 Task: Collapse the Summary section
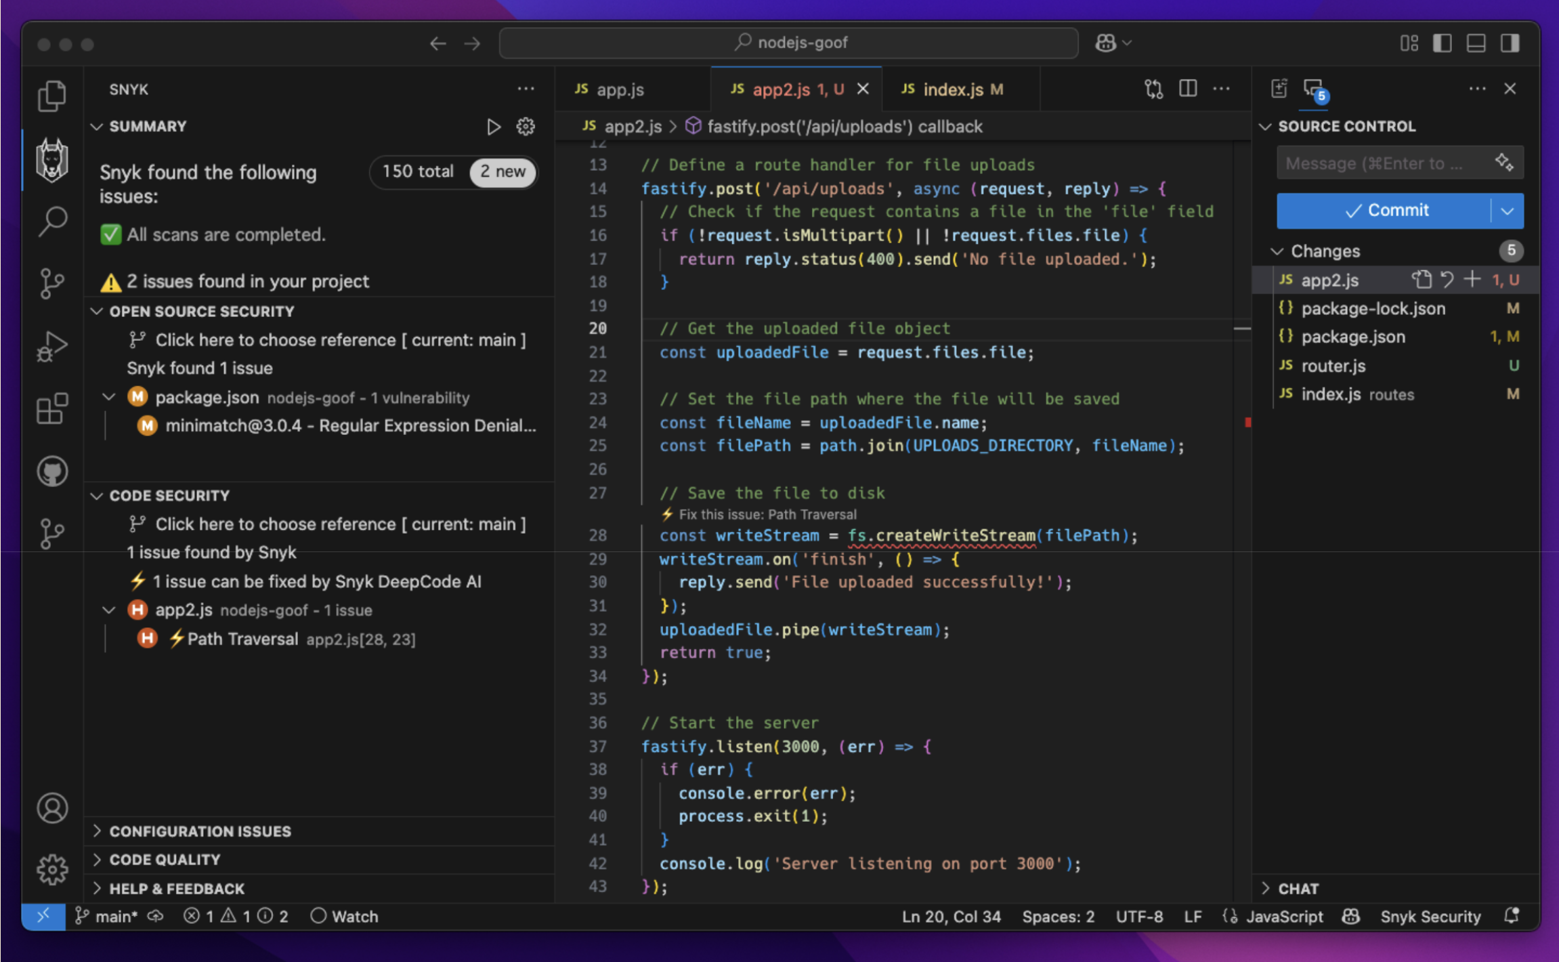[96, 127]
